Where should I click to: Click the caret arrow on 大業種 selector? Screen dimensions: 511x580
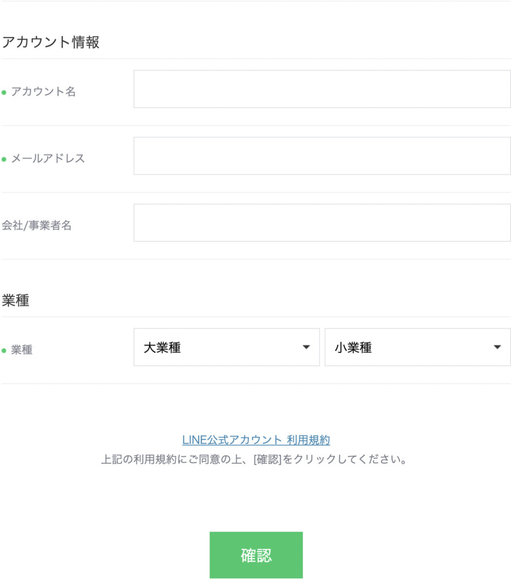pos(306,347)
